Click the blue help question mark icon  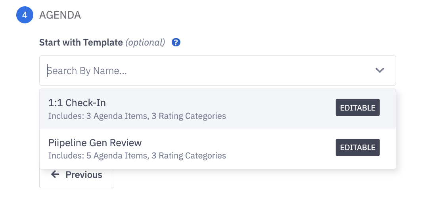[x=176, y=42]
